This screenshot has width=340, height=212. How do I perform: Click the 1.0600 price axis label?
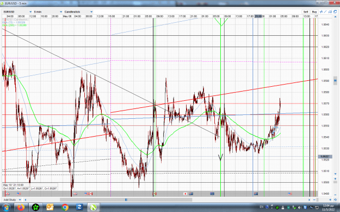click(x=325, y=69)
